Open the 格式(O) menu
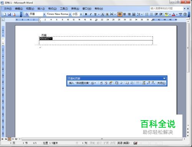The height and width of the screenshot is (147, 192). [53, 9]
